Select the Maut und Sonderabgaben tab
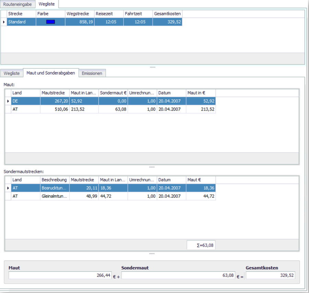309x293 pixels. click(x=51, y=73)
